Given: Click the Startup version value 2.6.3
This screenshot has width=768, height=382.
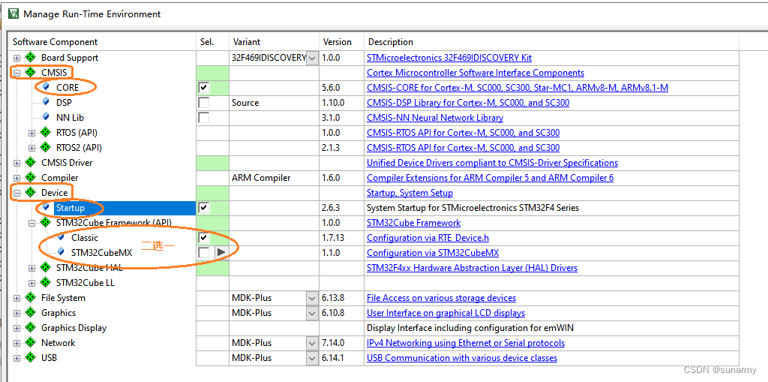Looking at the screenshot, I should click(x=332, y=208).
